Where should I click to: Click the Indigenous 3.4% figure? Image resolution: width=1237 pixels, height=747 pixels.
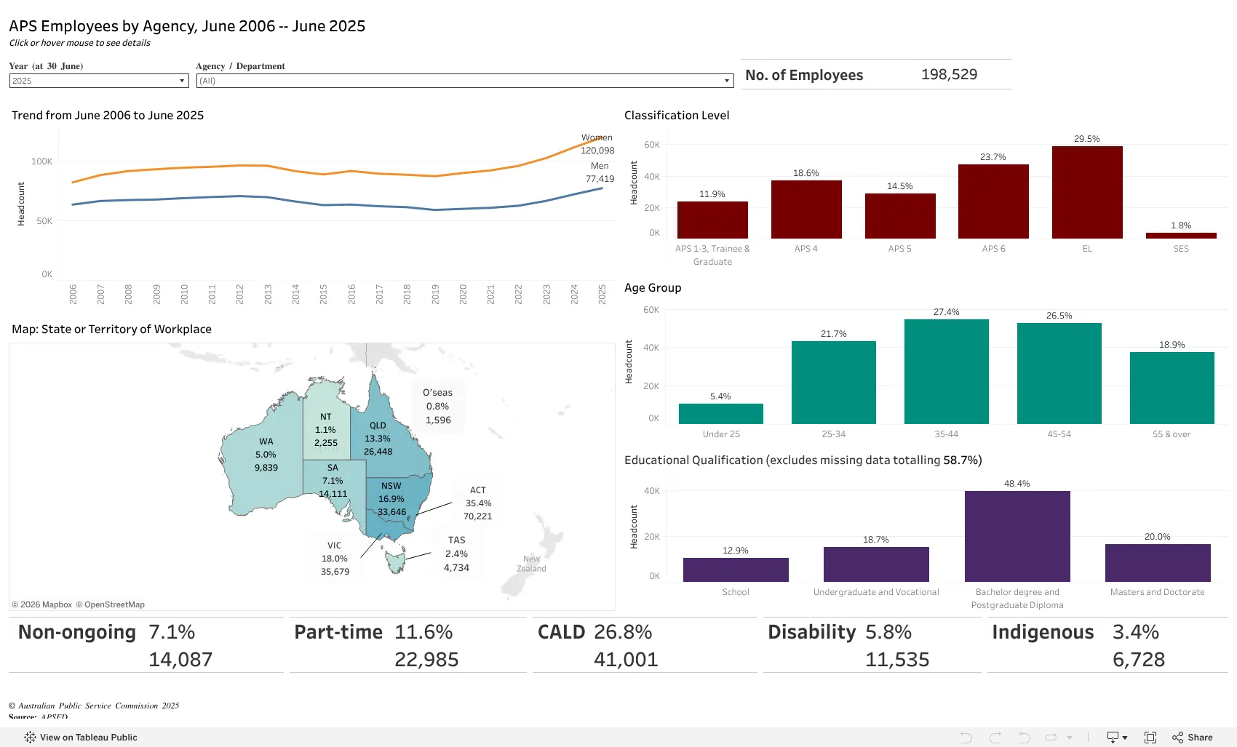point(1136,632)
